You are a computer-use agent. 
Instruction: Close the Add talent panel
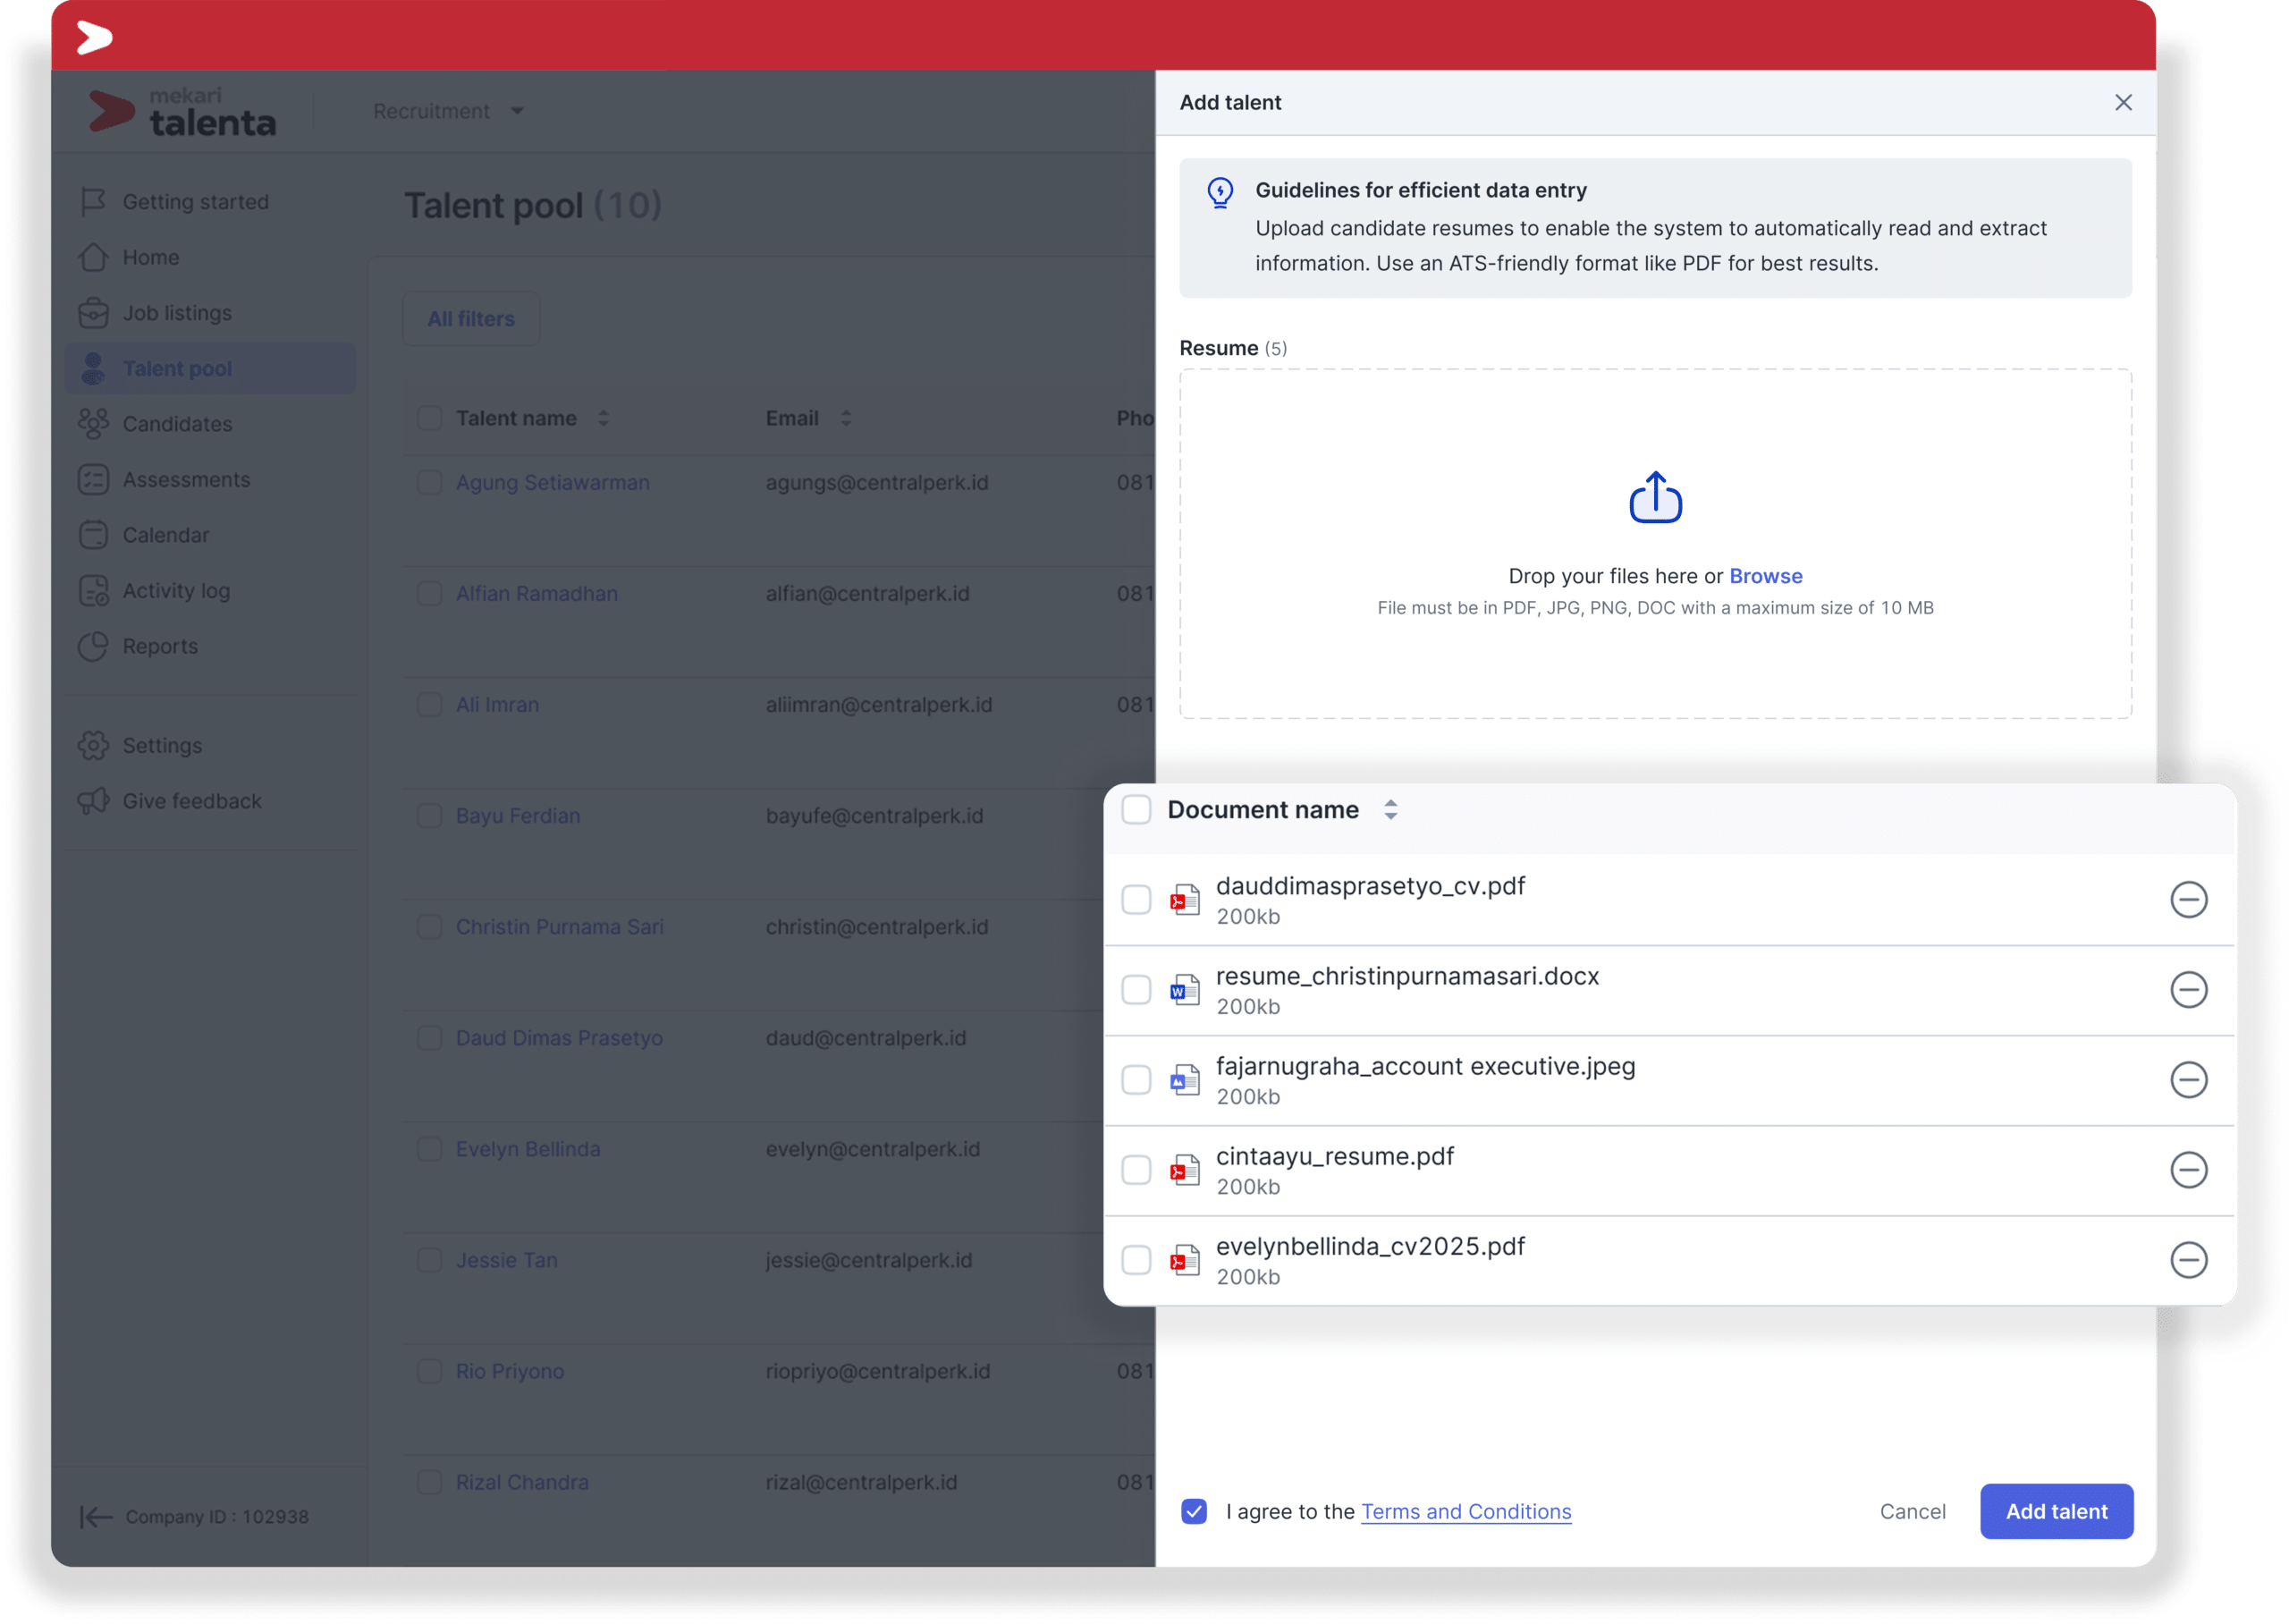point(2123,103)
